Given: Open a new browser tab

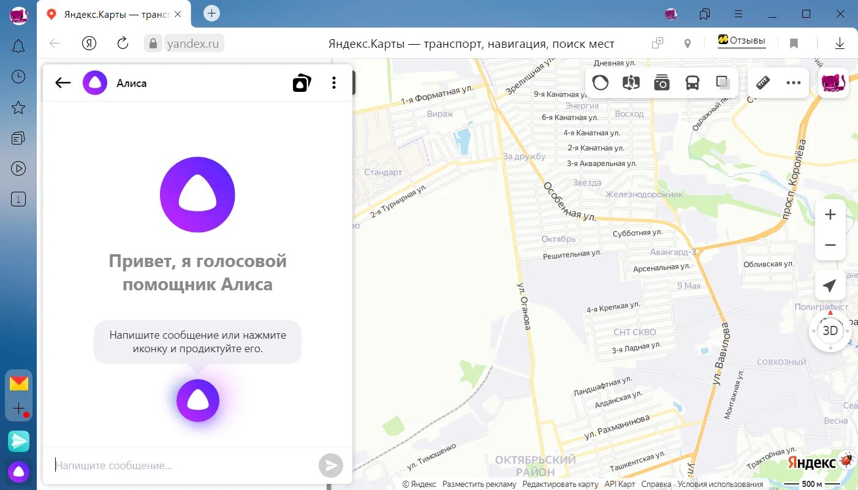Looking at the screenshot, I should point(211,13).
